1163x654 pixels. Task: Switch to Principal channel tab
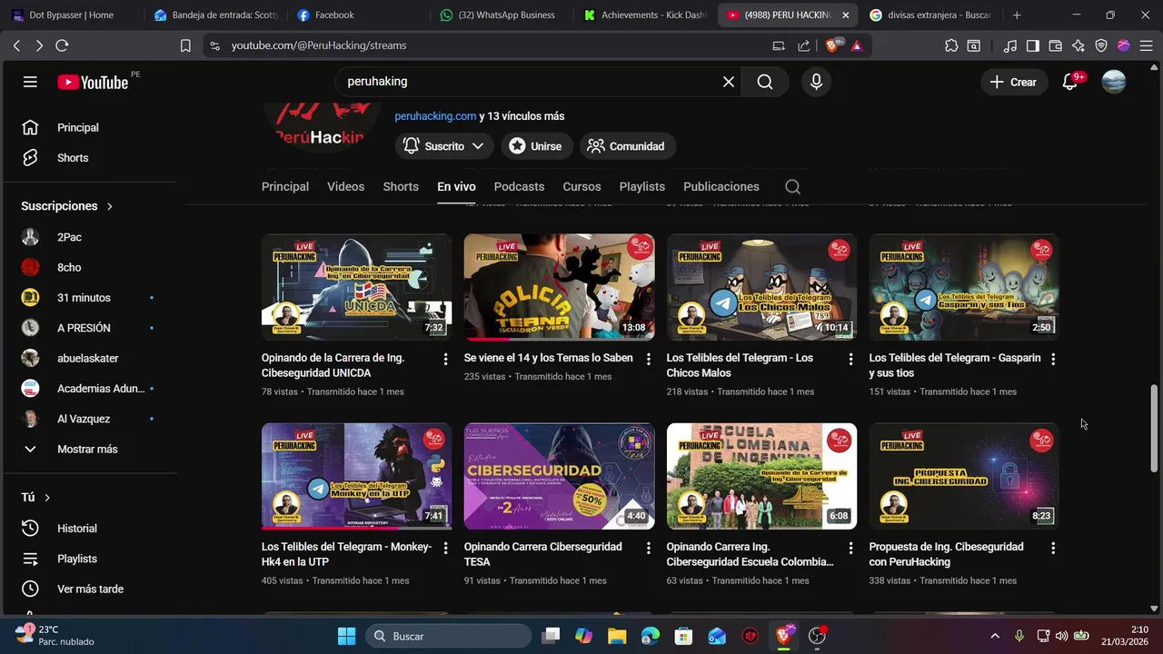coord(285,186)
